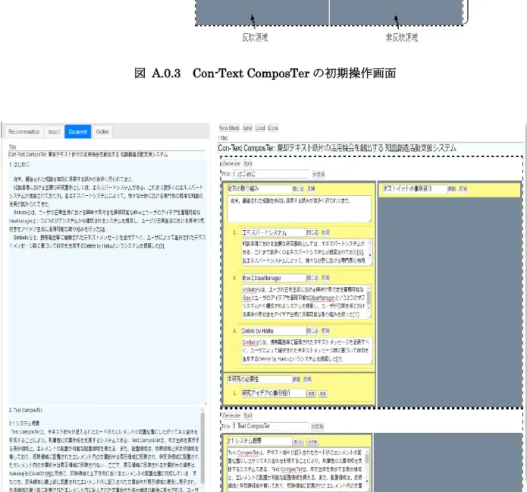Expand the 本研究の必要性 card with its toggle button
Screen dimensions: 527x492
(x=296, y=380)
